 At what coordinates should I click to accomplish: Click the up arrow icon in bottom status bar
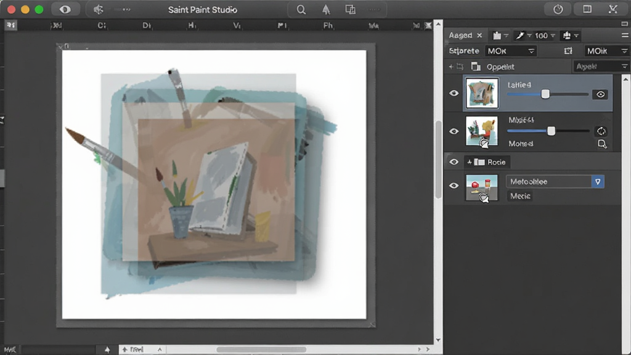click(107, 350)
